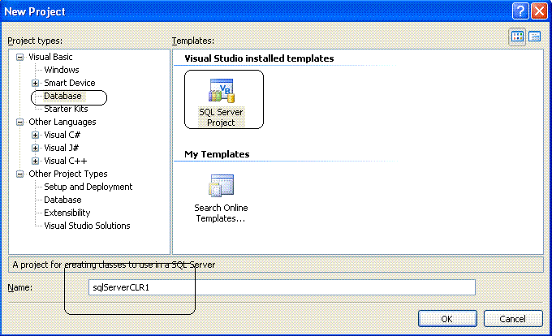Expand the Visual J# node
Screen dimensions: 552x336
pos(35,149)
